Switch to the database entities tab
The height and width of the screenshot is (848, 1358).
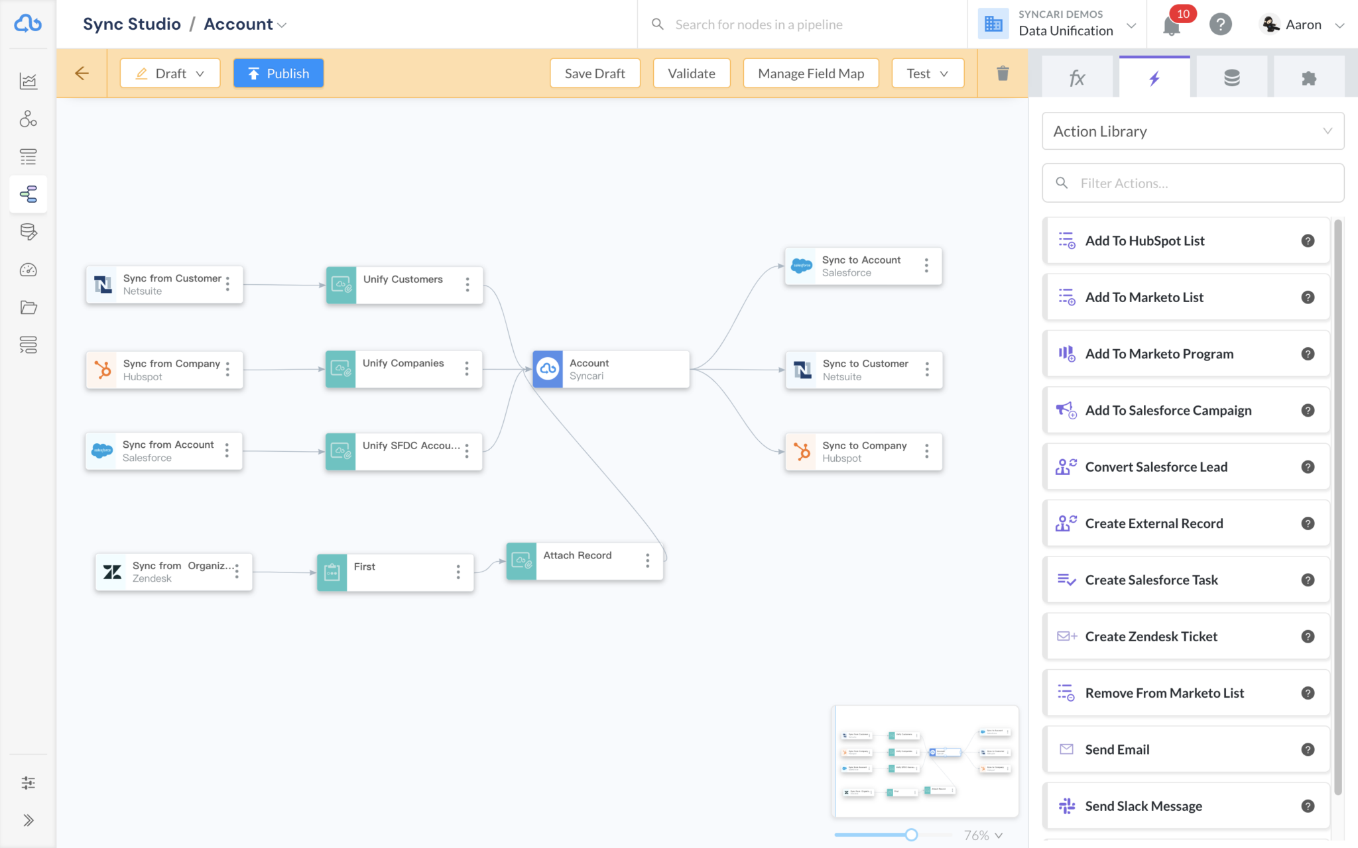pos(1232,78)
